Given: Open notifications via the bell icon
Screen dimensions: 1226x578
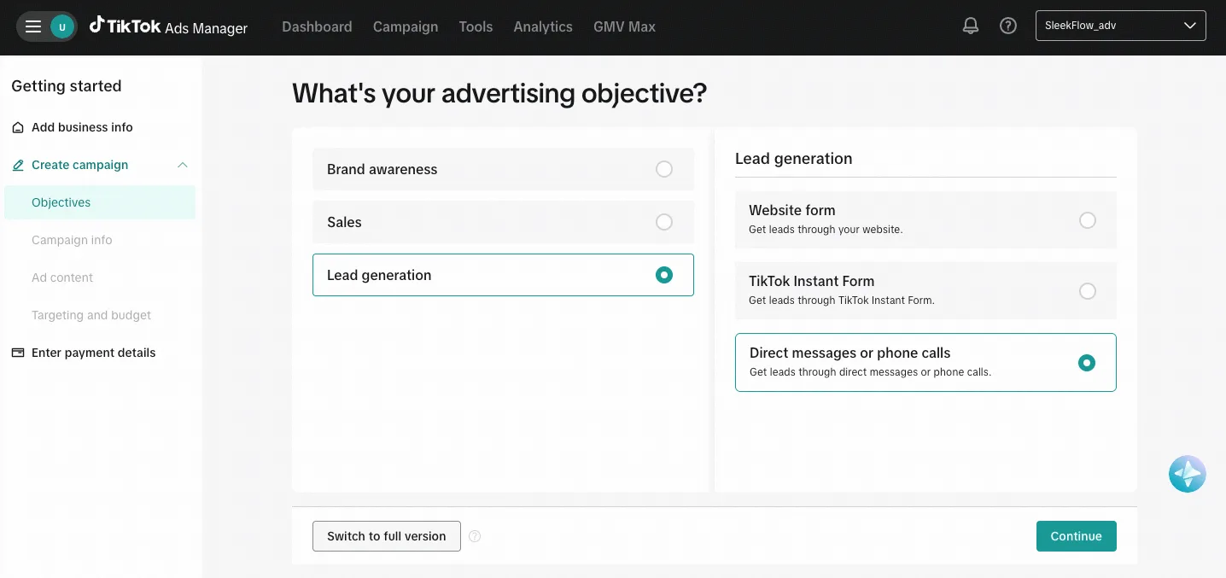Looking at the screenshot, I should click(970, 25).
